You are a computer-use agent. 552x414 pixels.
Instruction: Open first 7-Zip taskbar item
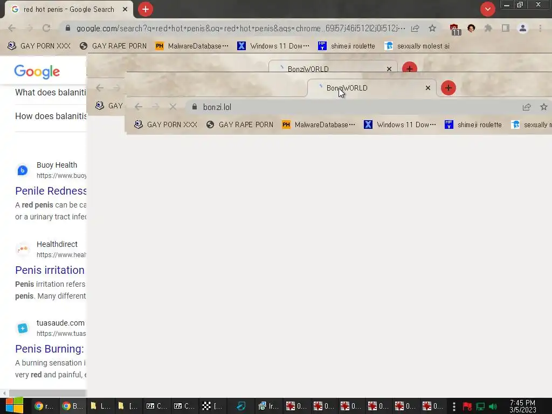pyautogui.click(x=156, y=406)
